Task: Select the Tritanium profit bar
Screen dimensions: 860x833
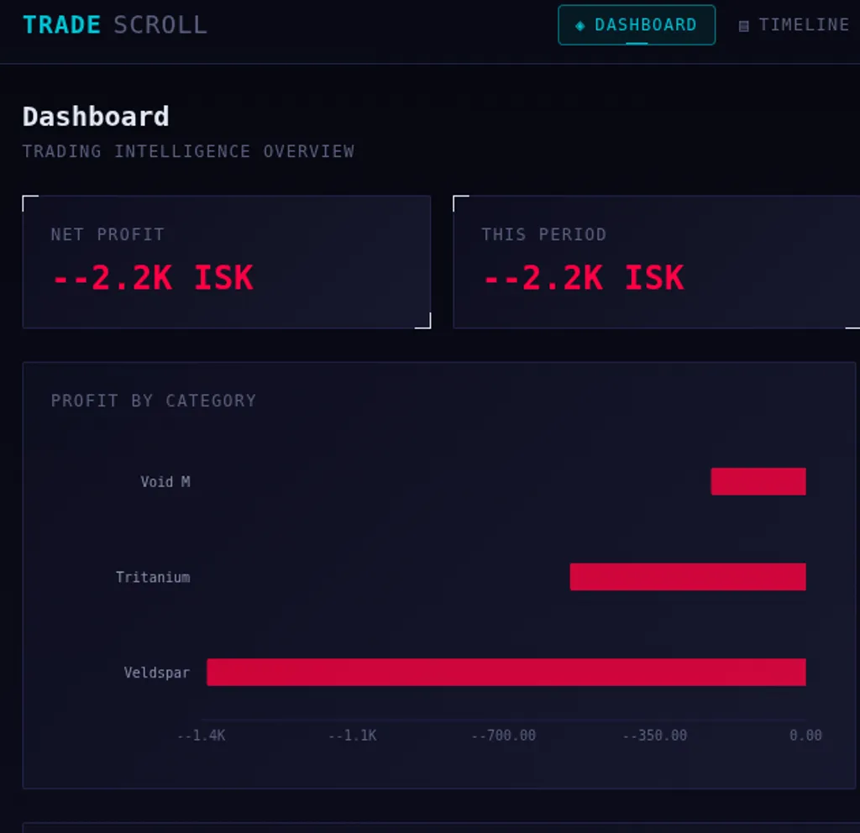Action: [x=687, y=577]
